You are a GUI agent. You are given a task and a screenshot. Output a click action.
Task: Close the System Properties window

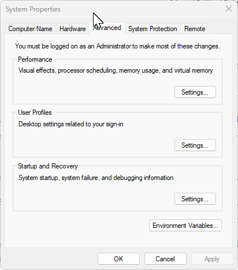click(x=229, y=9)
